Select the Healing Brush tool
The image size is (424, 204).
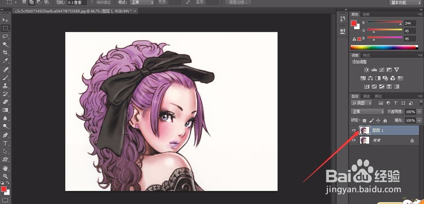tap(5, 69)
